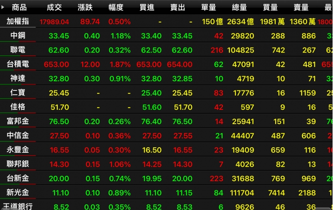Viewport: 333px width, 210px height.
Task: Click 台積電 ask price 654.00
Action: point(179,65)
